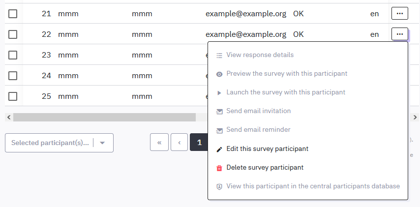The image size is (420, 207).
Task: Go to the previous page button
Action: tap(180, 143)
